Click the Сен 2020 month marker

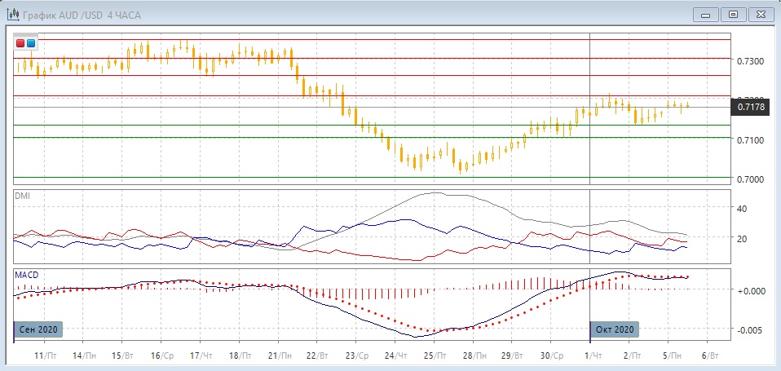40,329
